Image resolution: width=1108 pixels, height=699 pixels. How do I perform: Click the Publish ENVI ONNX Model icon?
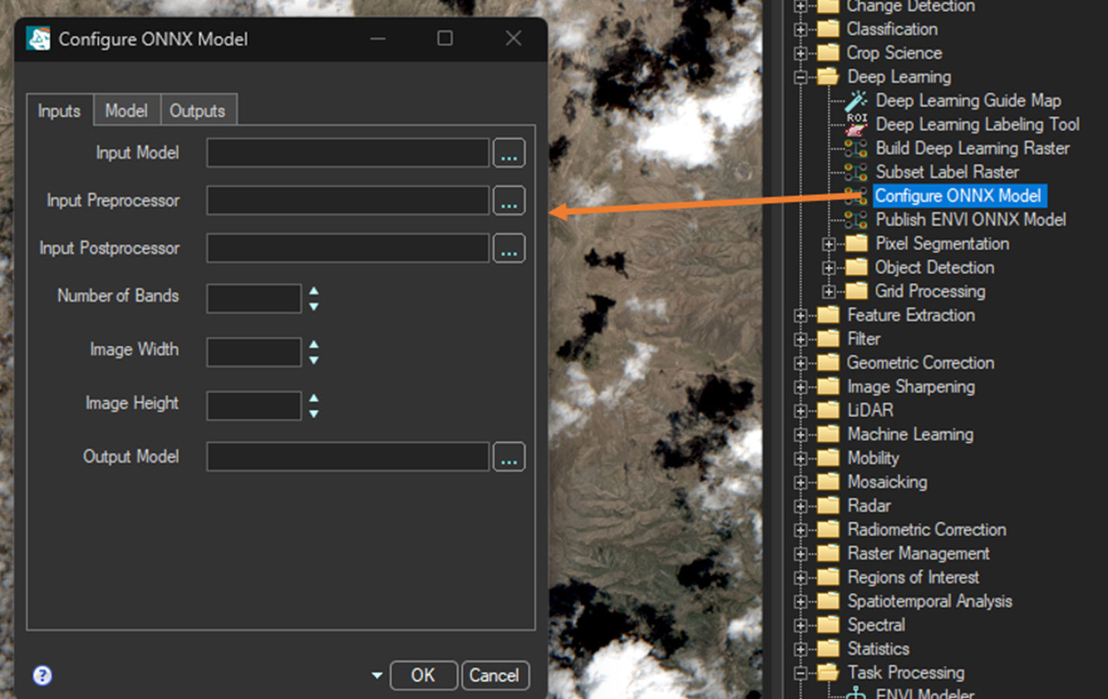(857, 220)
